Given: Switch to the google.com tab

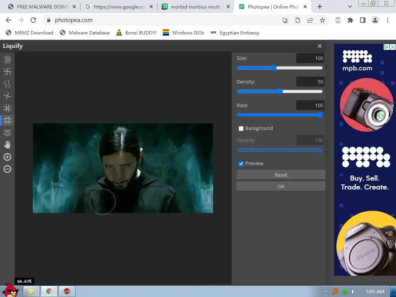Looking at the screenshot, I should coord(118,7).
